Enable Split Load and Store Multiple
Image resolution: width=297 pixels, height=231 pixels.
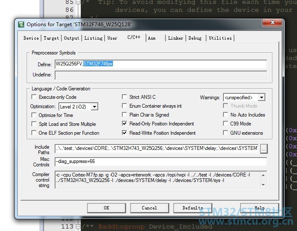point(34,124)
